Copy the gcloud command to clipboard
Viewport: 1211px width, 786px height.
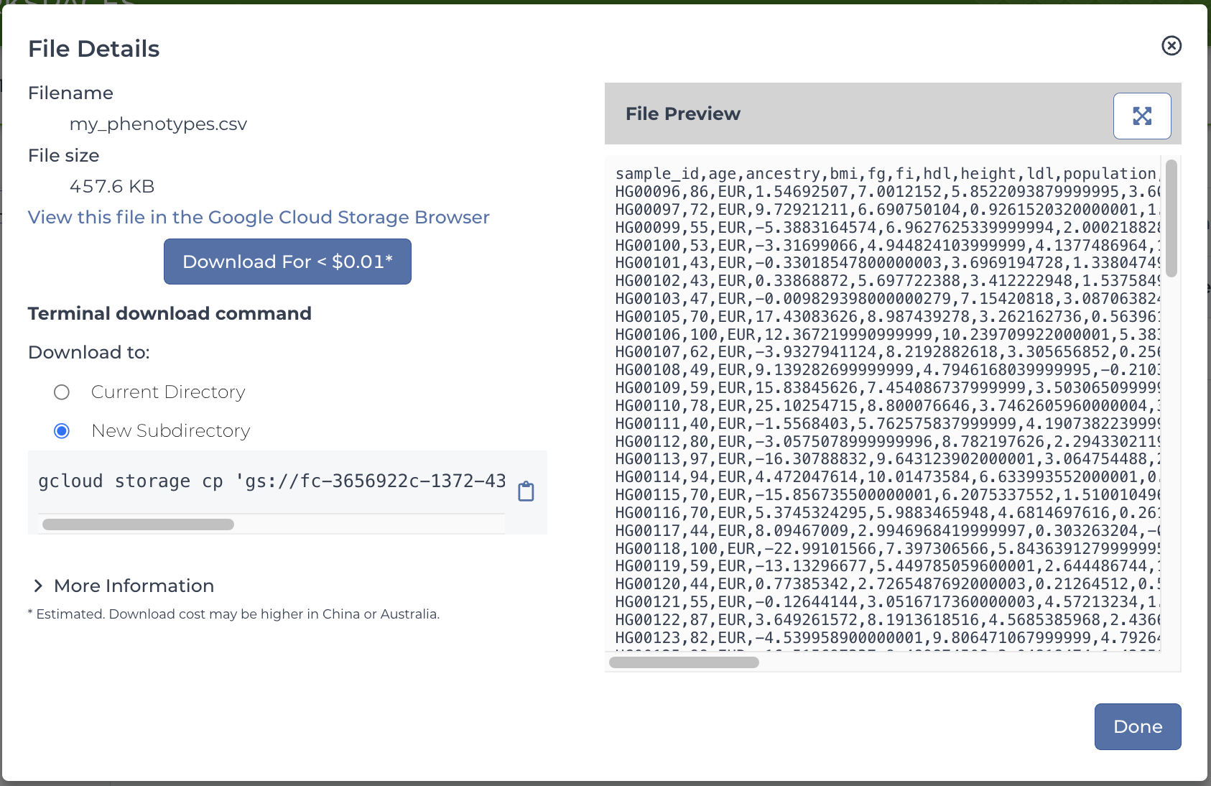tap(526, 491)
